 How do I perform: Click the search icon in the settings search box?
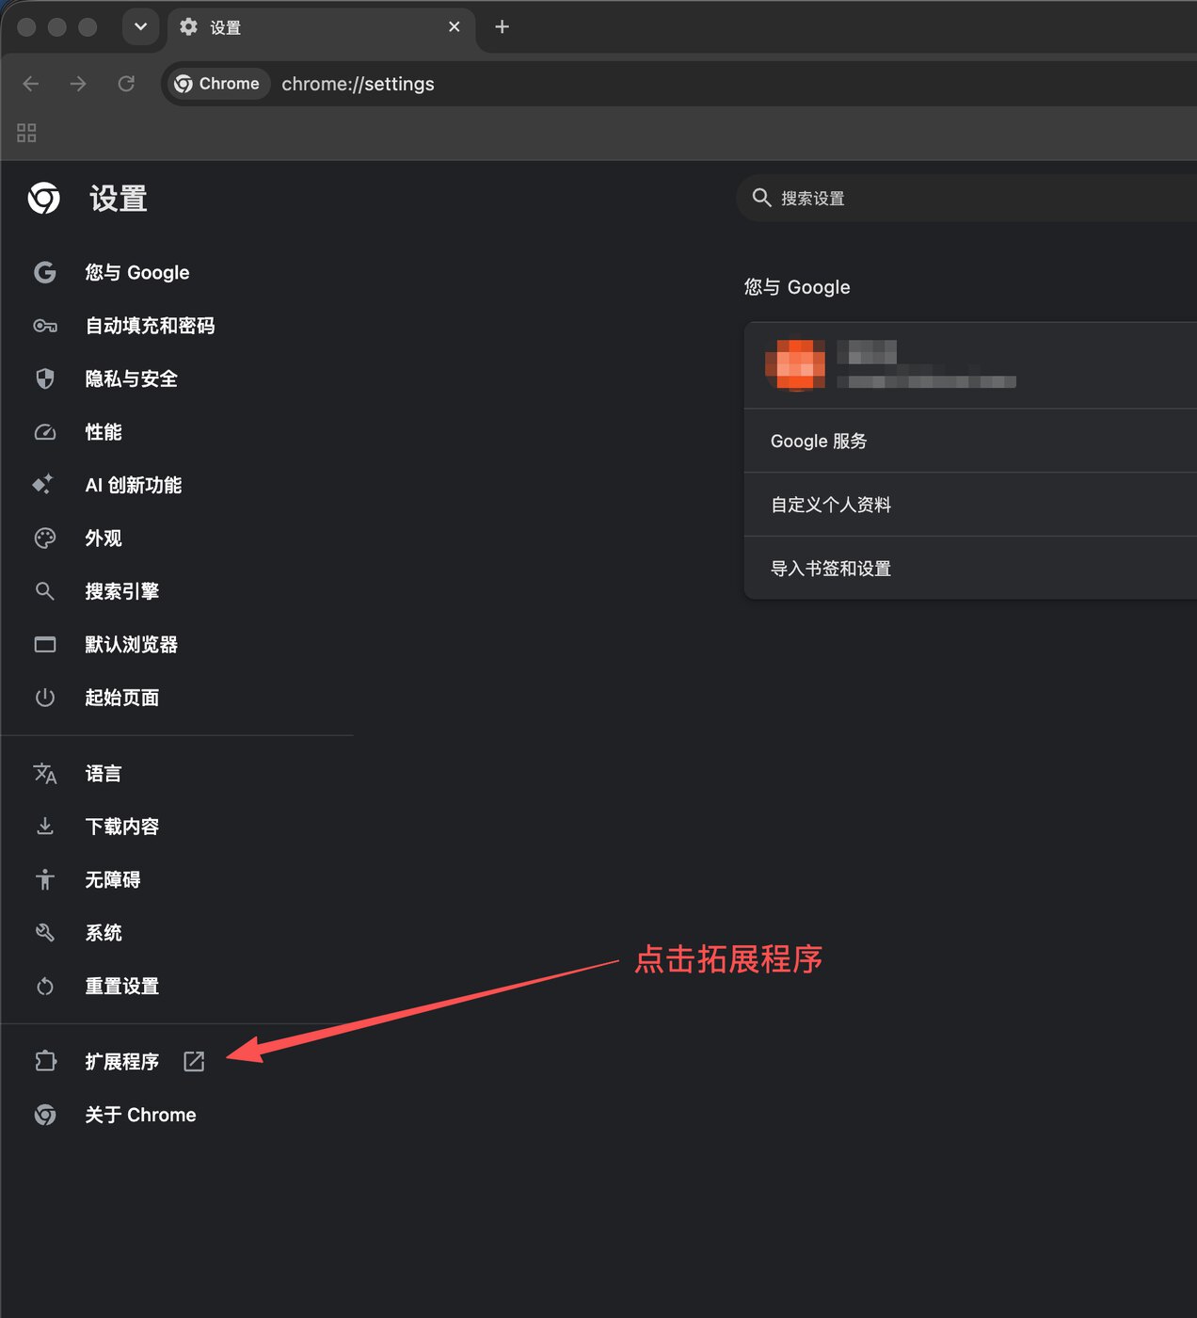click(x=762, y=198)
